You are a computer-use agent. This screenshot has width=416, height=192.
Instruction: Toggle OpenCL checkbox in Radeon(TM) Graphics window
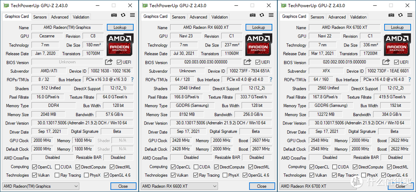[34, 167]
